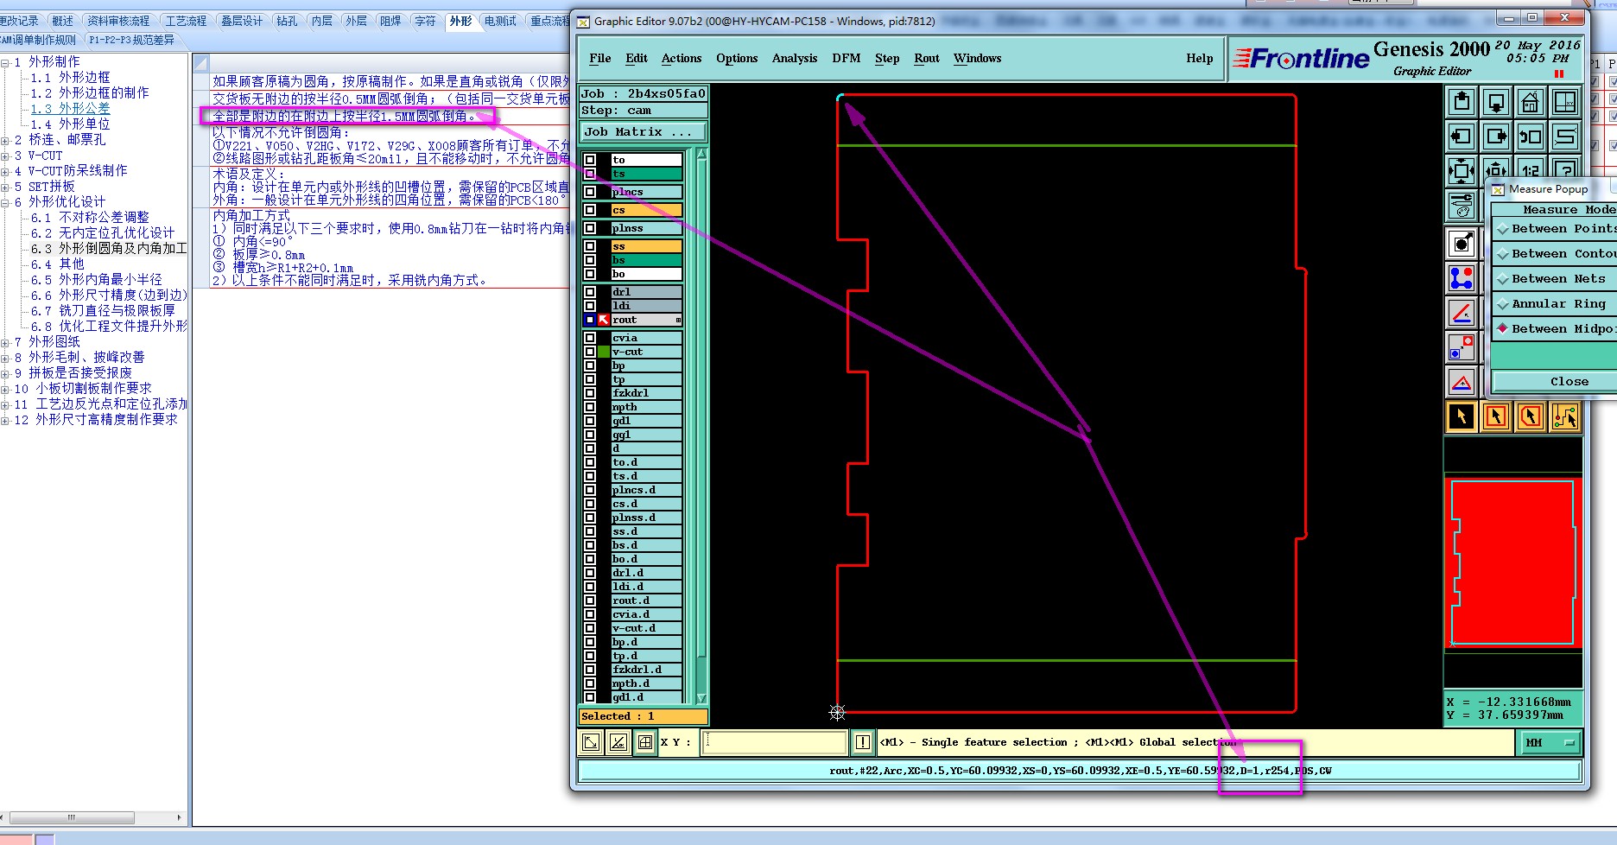Select Between Points measure mode
Viewport: 1617px width, 845px height.
1555,229
